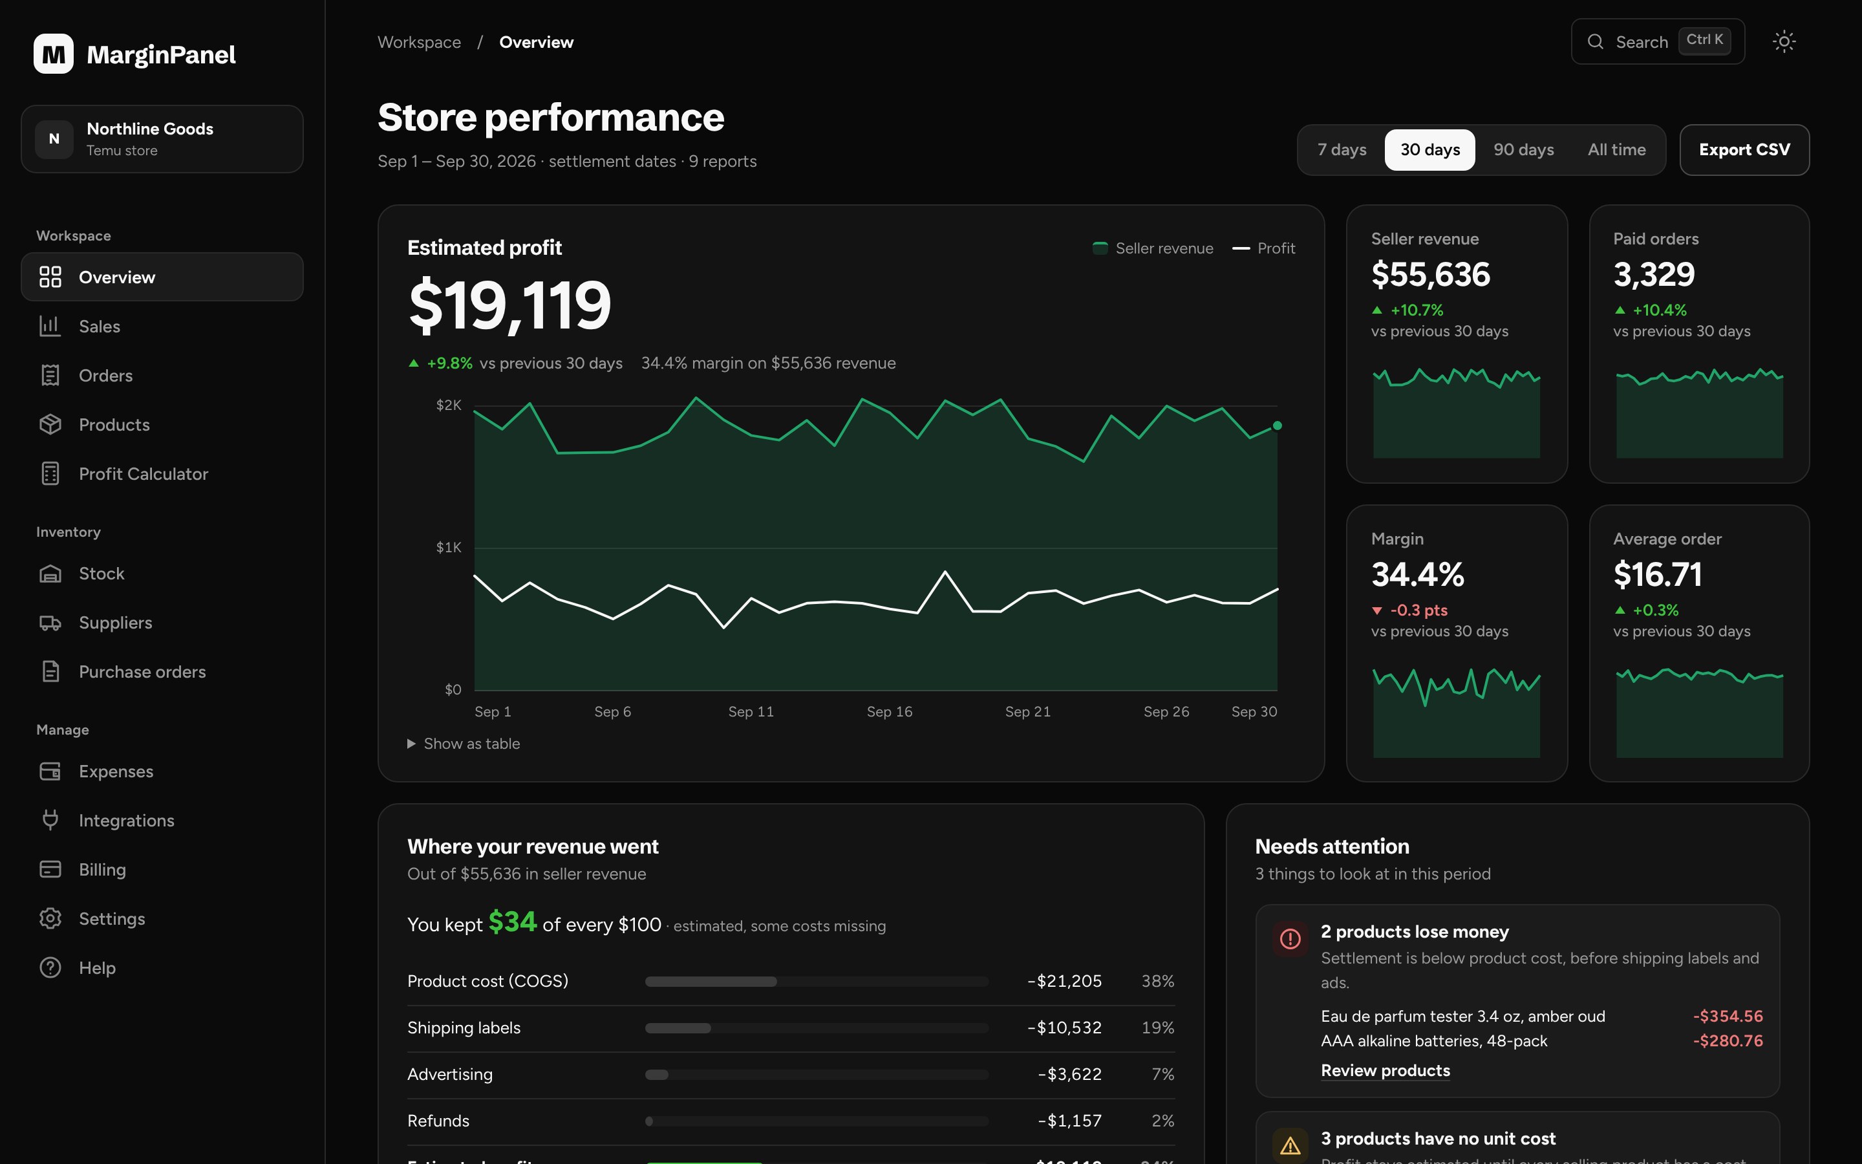
Task: Toggle the Seller revenue legend series
Action: (1153, 249)
